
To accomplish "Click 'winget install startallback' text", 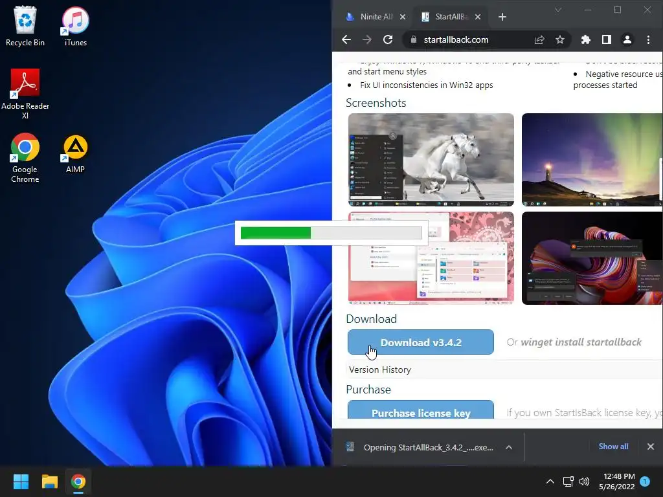I will point(581,342).
